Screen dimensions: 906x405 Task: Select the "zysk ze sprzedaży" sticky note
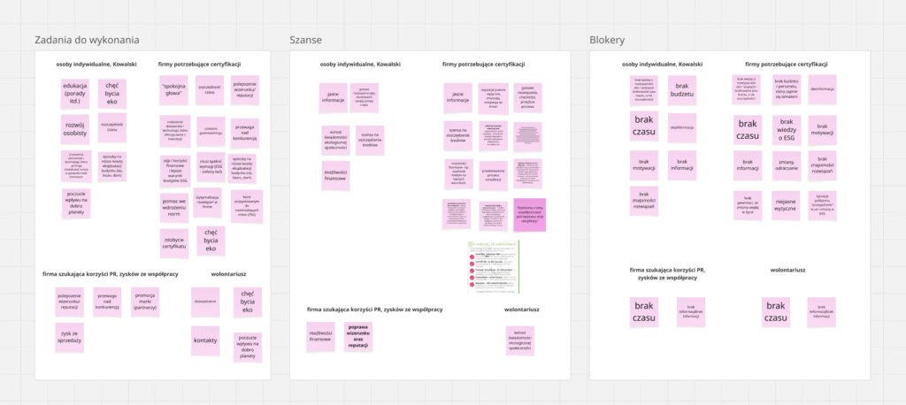coord(70,336)
